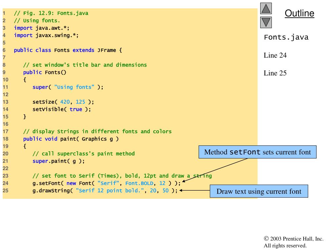The height and width of the screenshot is (252, 336).
Task: Click the 'All rights reserved.' text
Action: click(285, 245)
